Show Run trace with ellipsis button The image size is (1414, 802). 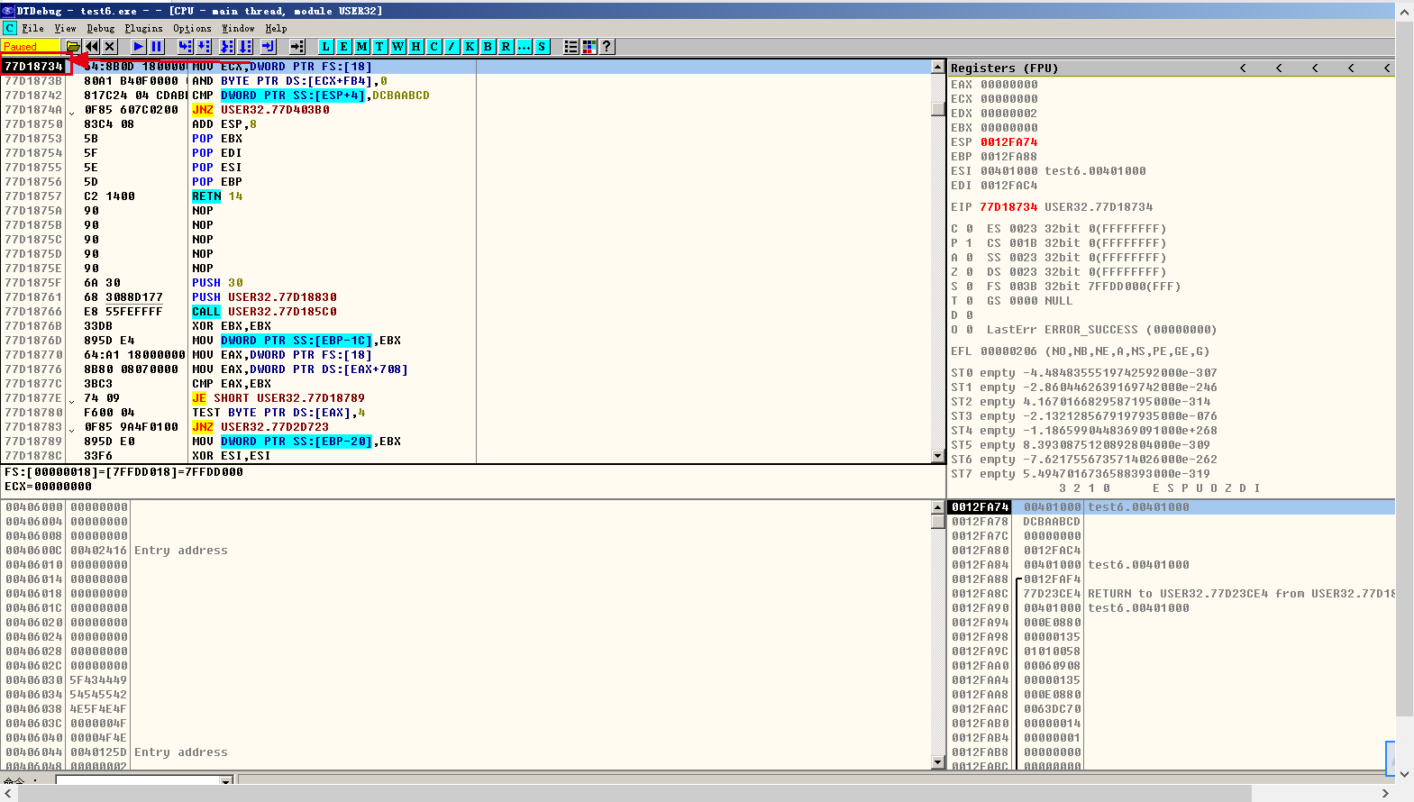524,47
